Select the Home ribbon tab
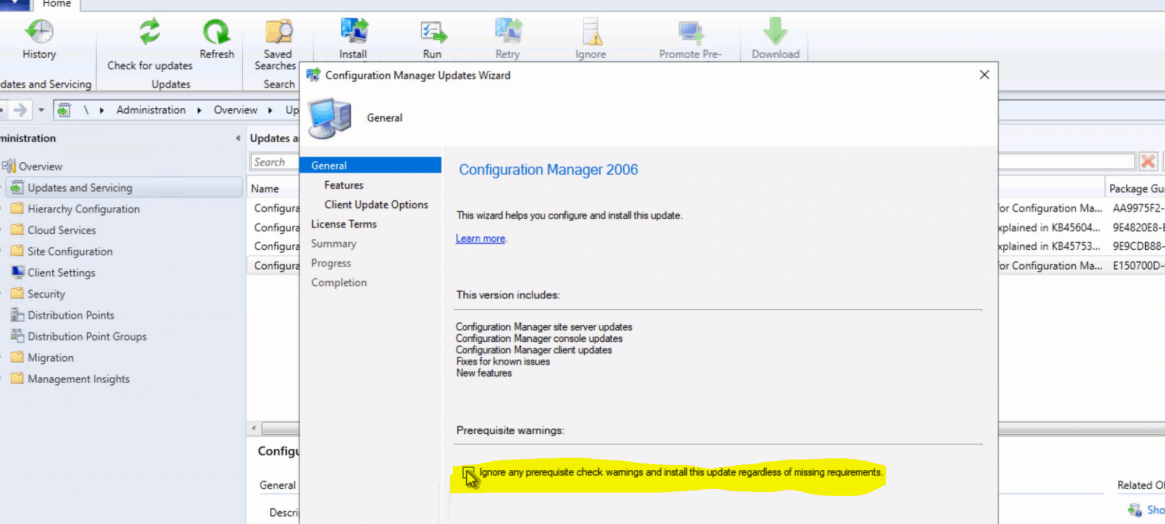The height and width of the screenshot is (524, 1165). pyautogui.click(x=57, y=5)
